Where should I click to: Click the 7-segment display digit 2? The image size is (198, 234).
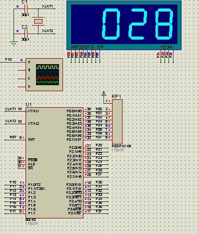137,24
